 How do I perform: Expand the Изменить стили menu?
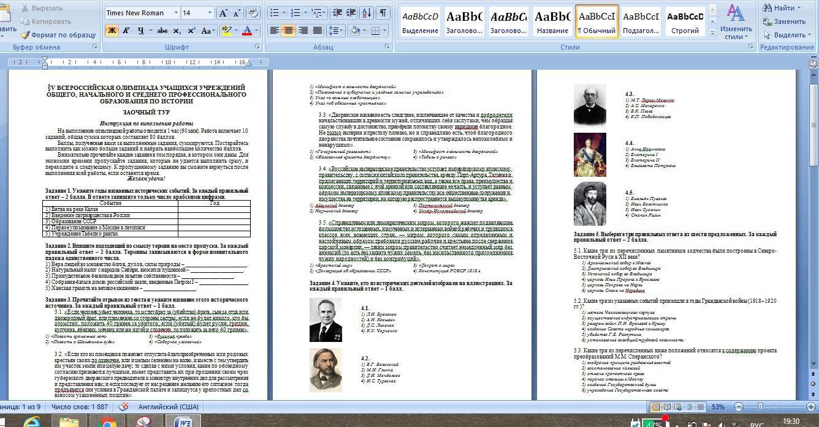(x=736, y=23)
